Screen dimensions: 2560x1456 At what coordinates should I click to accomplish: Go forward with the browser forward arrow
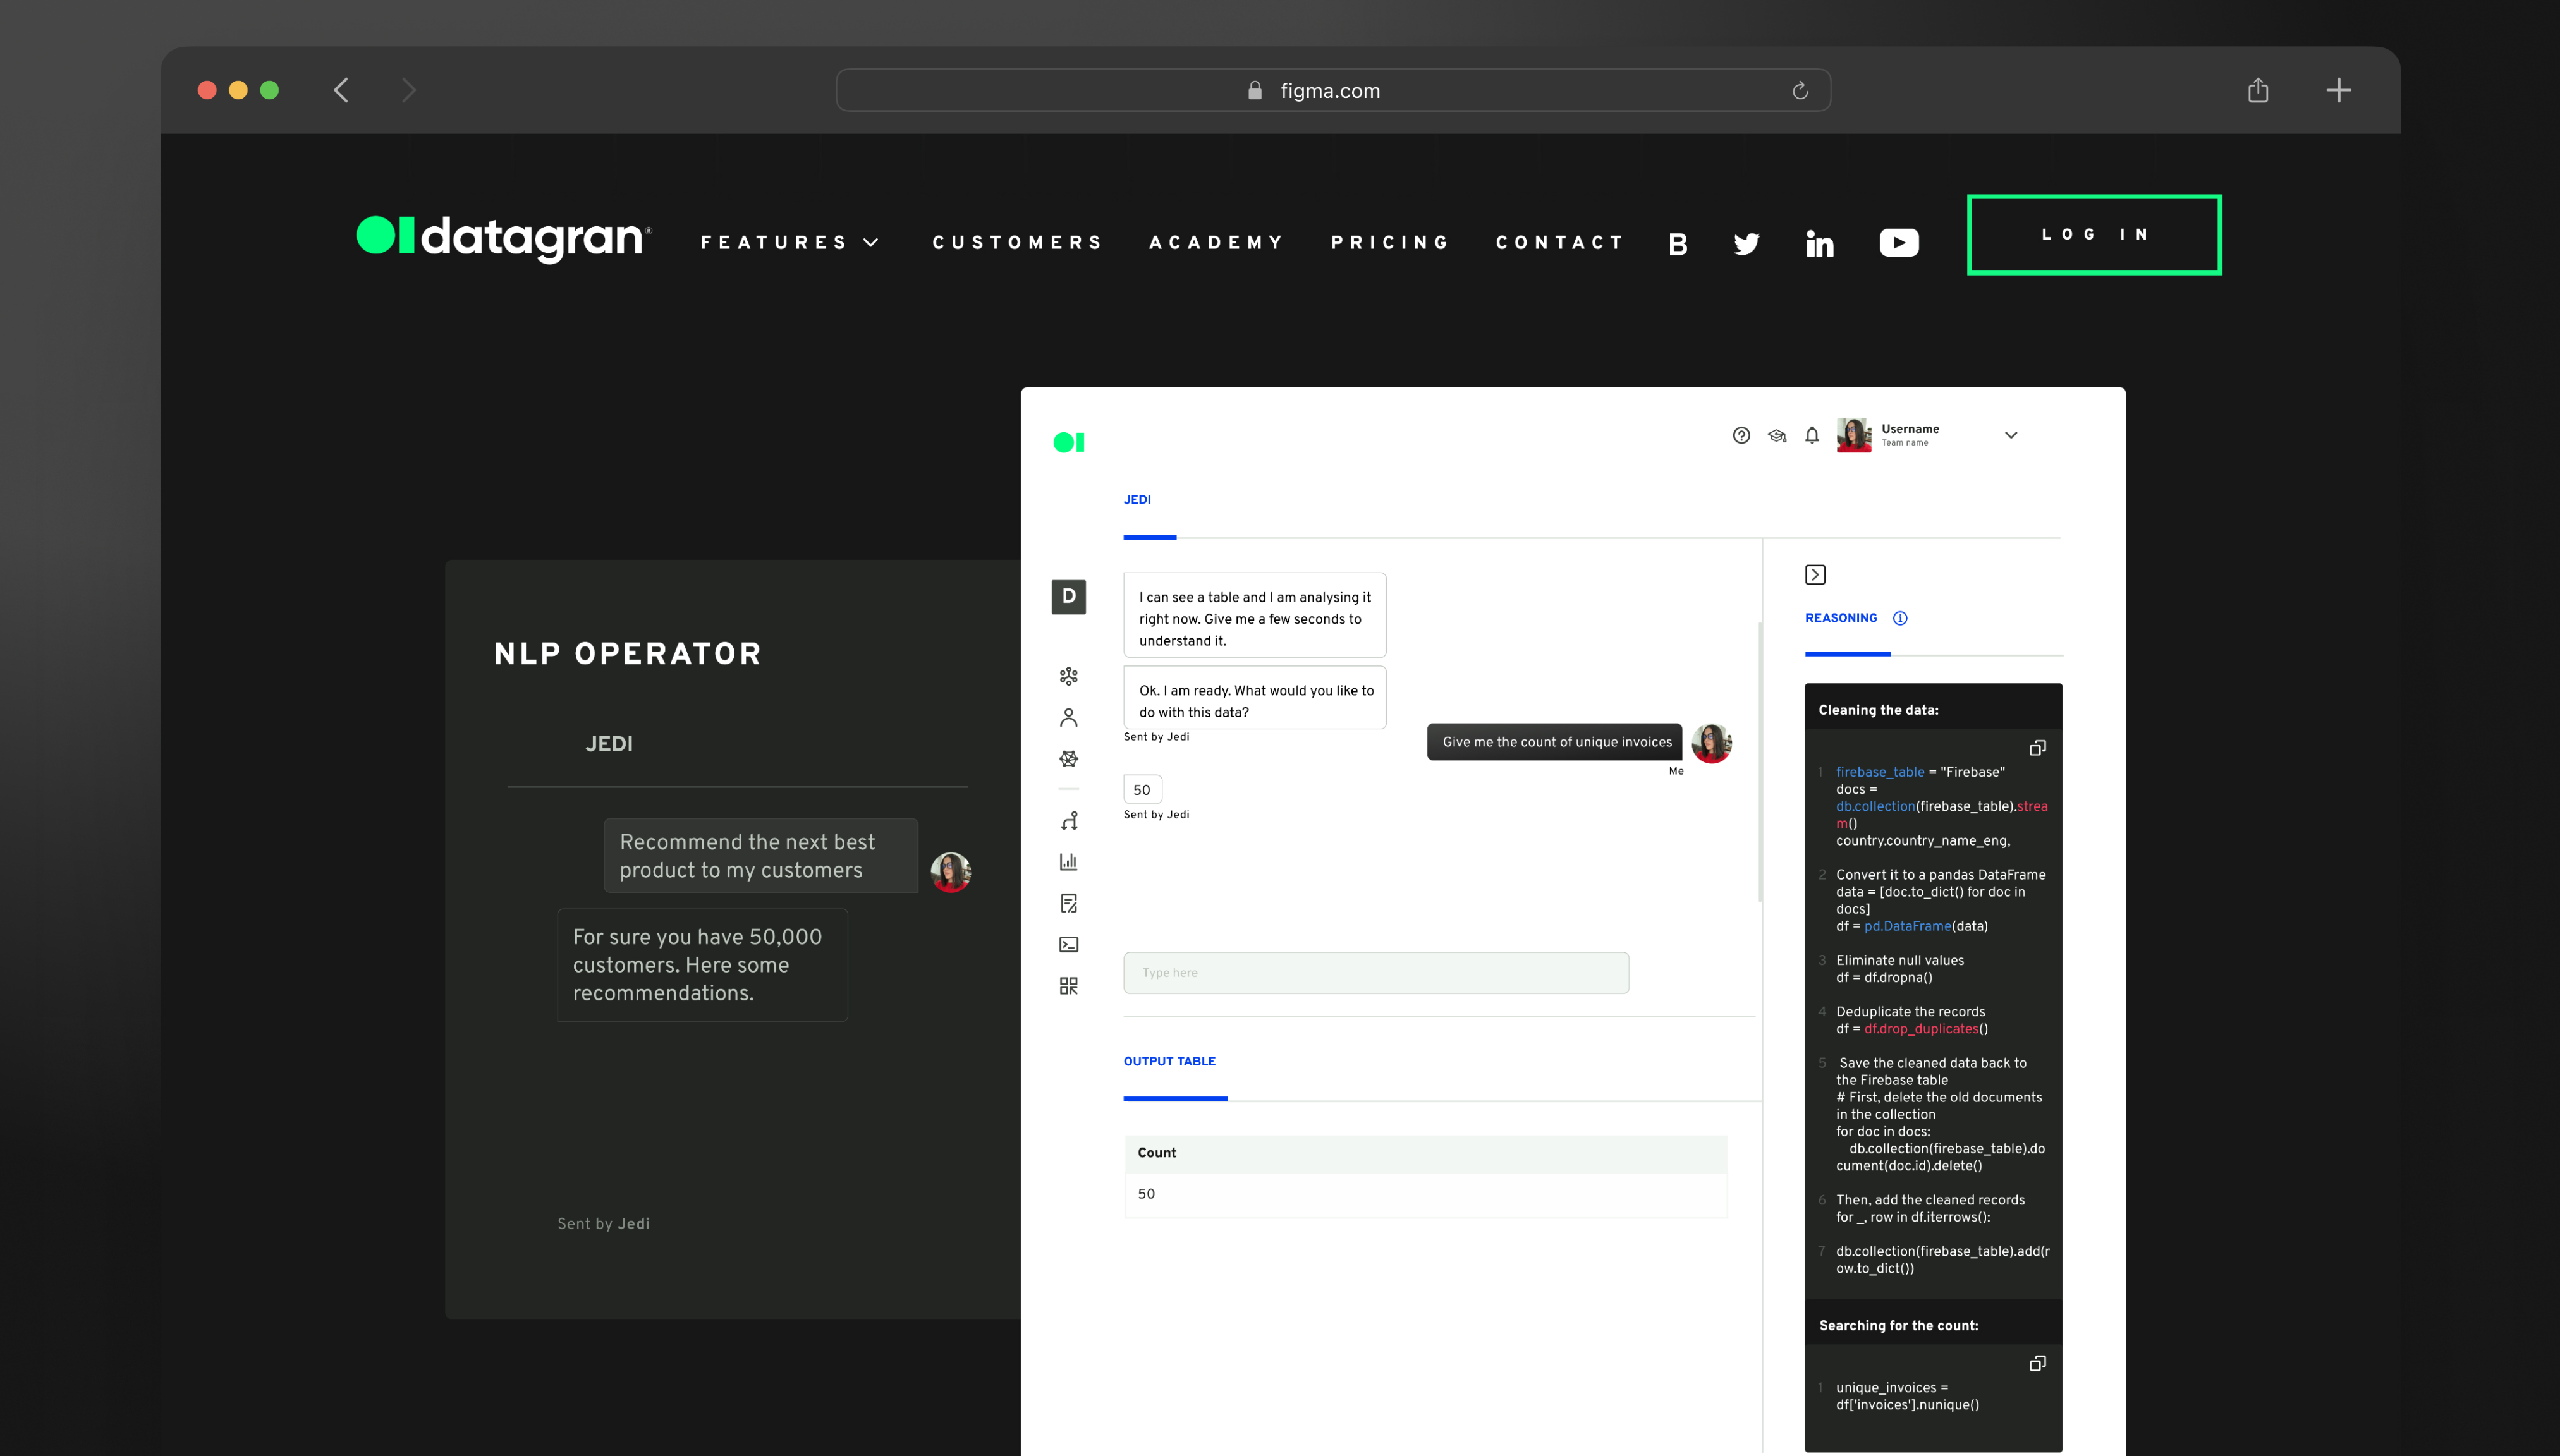point(408,91)
